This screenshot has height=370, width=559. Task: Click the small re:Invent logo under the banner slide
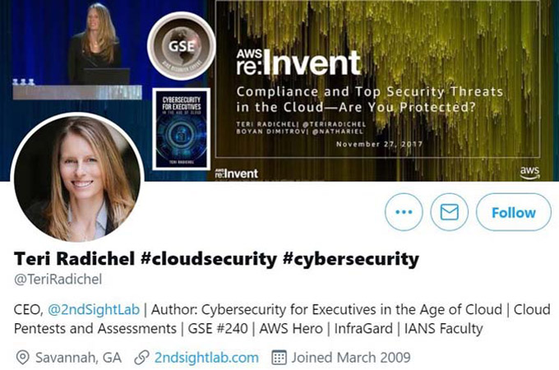click(237, 173)
